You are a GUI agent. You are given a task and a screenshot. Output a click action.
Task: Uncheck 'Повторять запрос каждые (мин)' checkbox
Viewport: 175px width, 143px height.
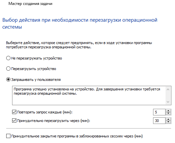click(14, 112)
